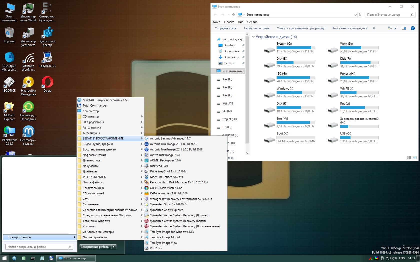420x262 pixels.
Task: Collapse Устройства и диски group
Action: pos(253,37)
